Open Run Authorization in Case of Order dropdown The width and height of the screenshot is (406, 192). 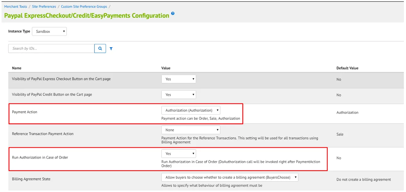[x=179, y=154]
